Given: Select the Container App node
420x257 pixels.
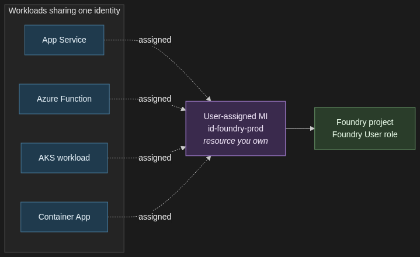Looking at the screenshot, I should pos(64,217).
